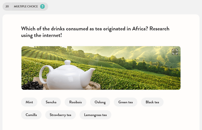Click the question text about African tea
The image size is (202, 130).
click(95, 32)
